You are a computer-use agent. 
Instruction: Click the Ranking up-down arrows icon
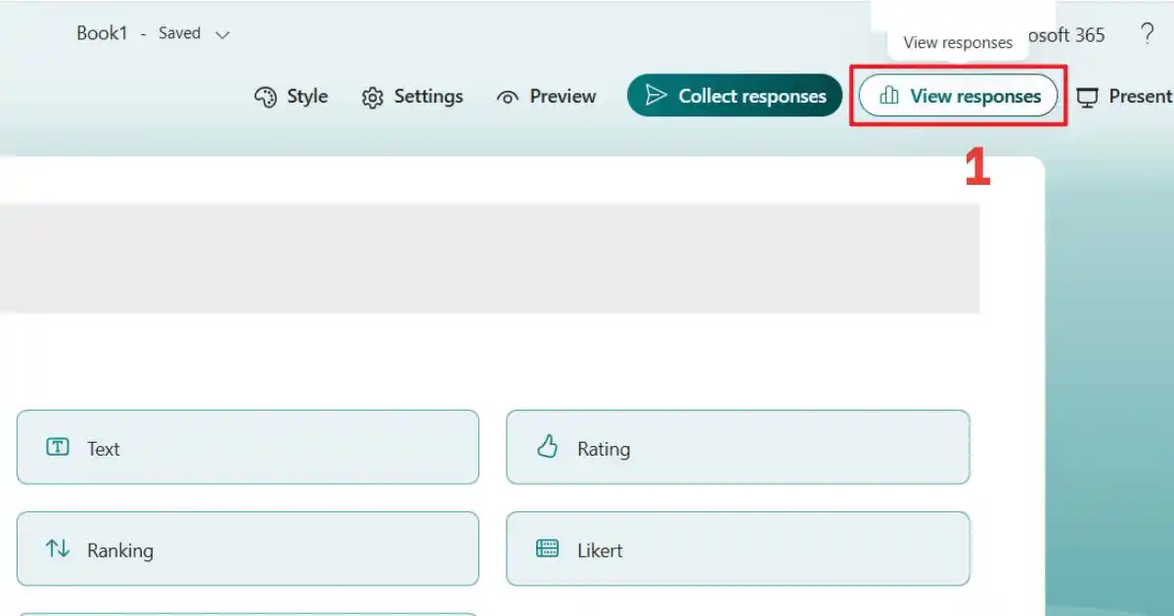coord(58,549)
